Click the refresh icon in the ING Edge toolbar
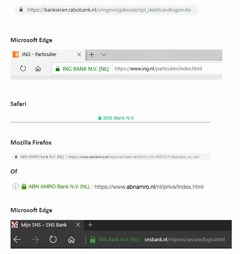 (x=23, y=68)
